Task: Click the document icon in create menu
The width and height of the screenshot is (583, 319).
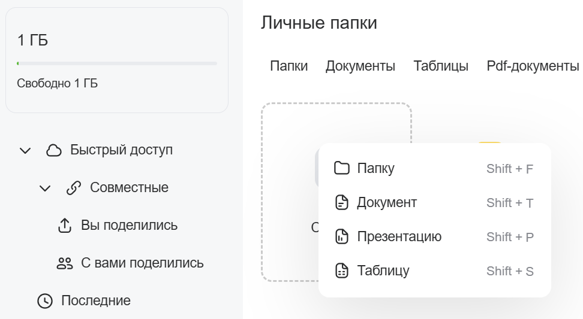Action: (341, 203)
